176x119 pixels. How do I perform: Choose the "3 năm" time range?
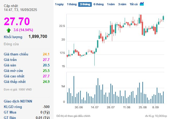[122, 4]
